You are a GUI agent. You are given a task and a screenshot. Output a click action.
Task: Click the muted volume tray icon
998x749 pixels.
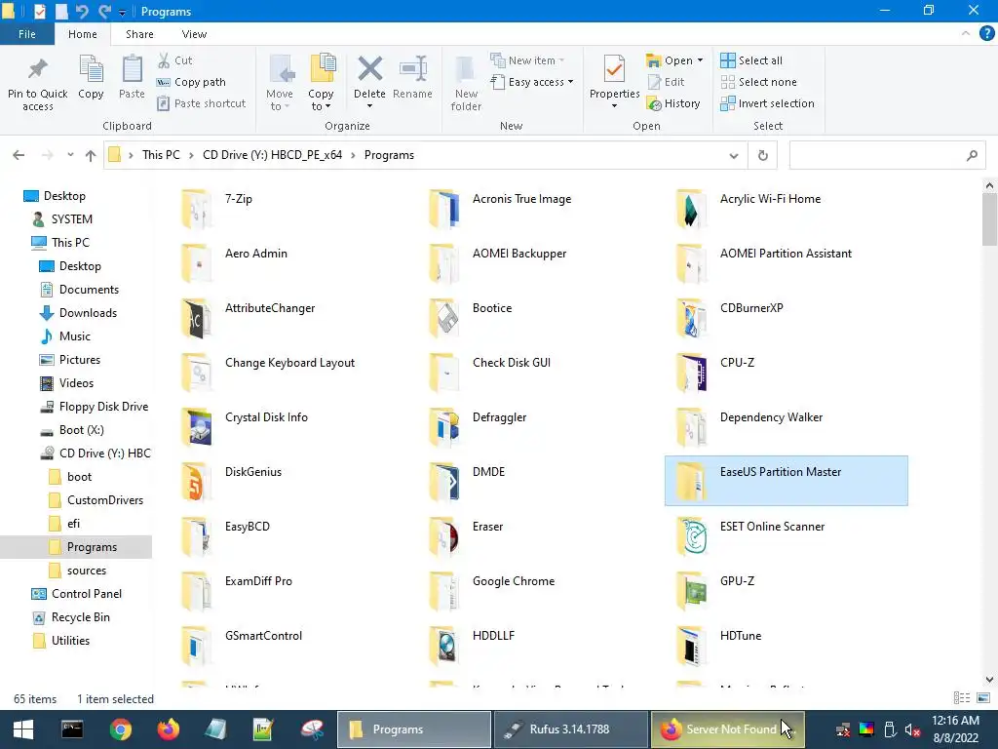[x=912, y=729]
